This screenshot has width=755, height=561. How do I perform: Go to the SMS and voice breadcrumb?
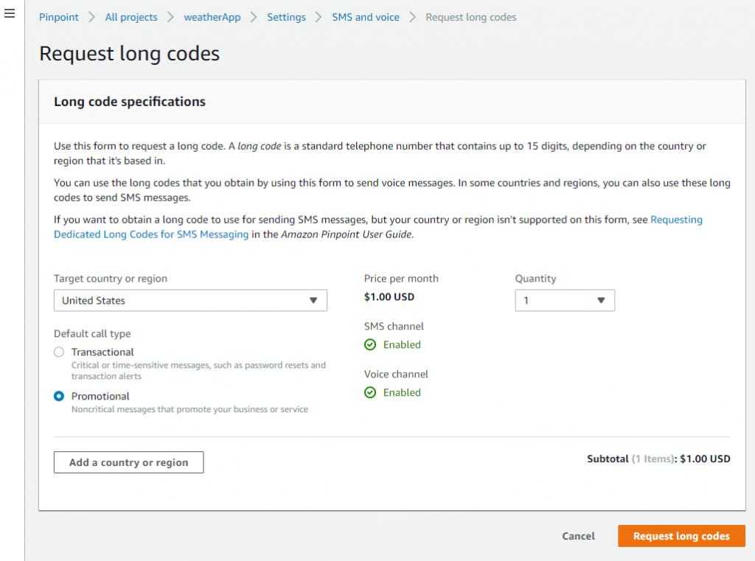pos(365,16)
